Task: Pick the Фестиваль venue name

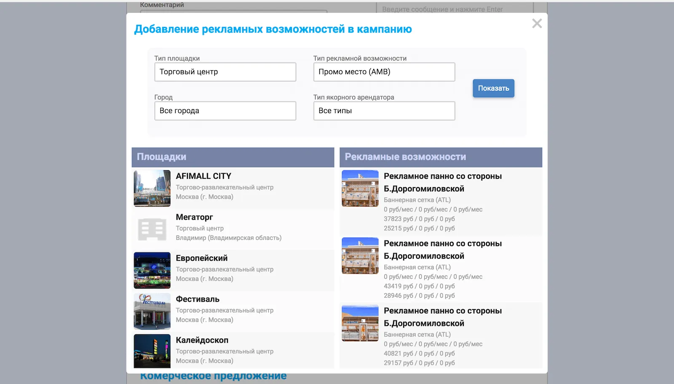Action: click(x=198, y=299)
